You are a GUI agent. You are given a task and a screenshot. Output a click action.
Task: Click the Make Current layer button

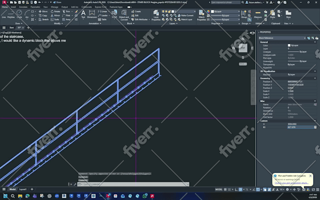185,16
